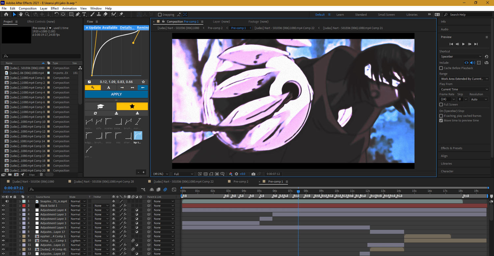The height and width of the screenshot is (256, 494).
Task: Toggle 'If caching, play cached frames'
Action: click(441, 116)
